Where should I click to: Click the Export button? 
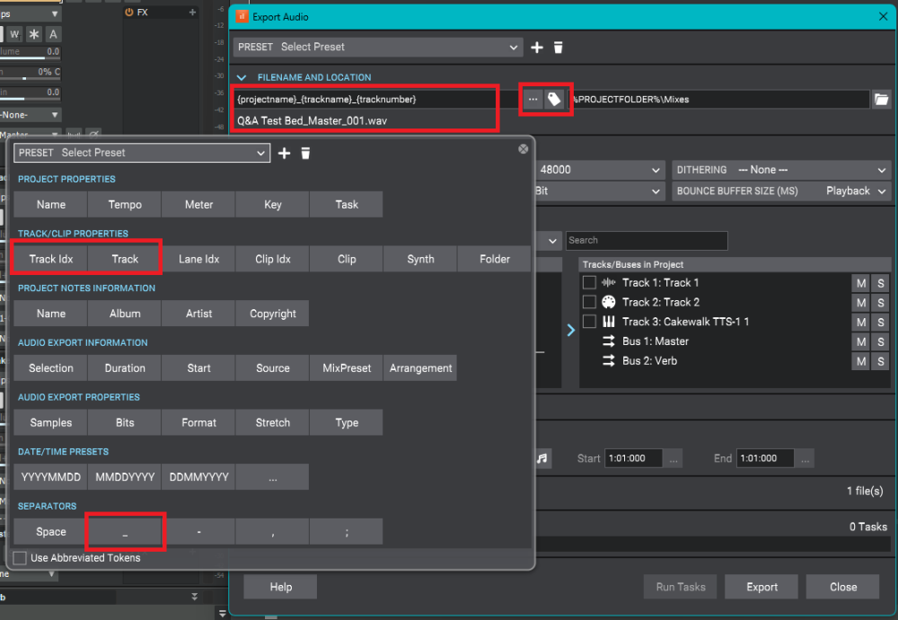(762, 587)
